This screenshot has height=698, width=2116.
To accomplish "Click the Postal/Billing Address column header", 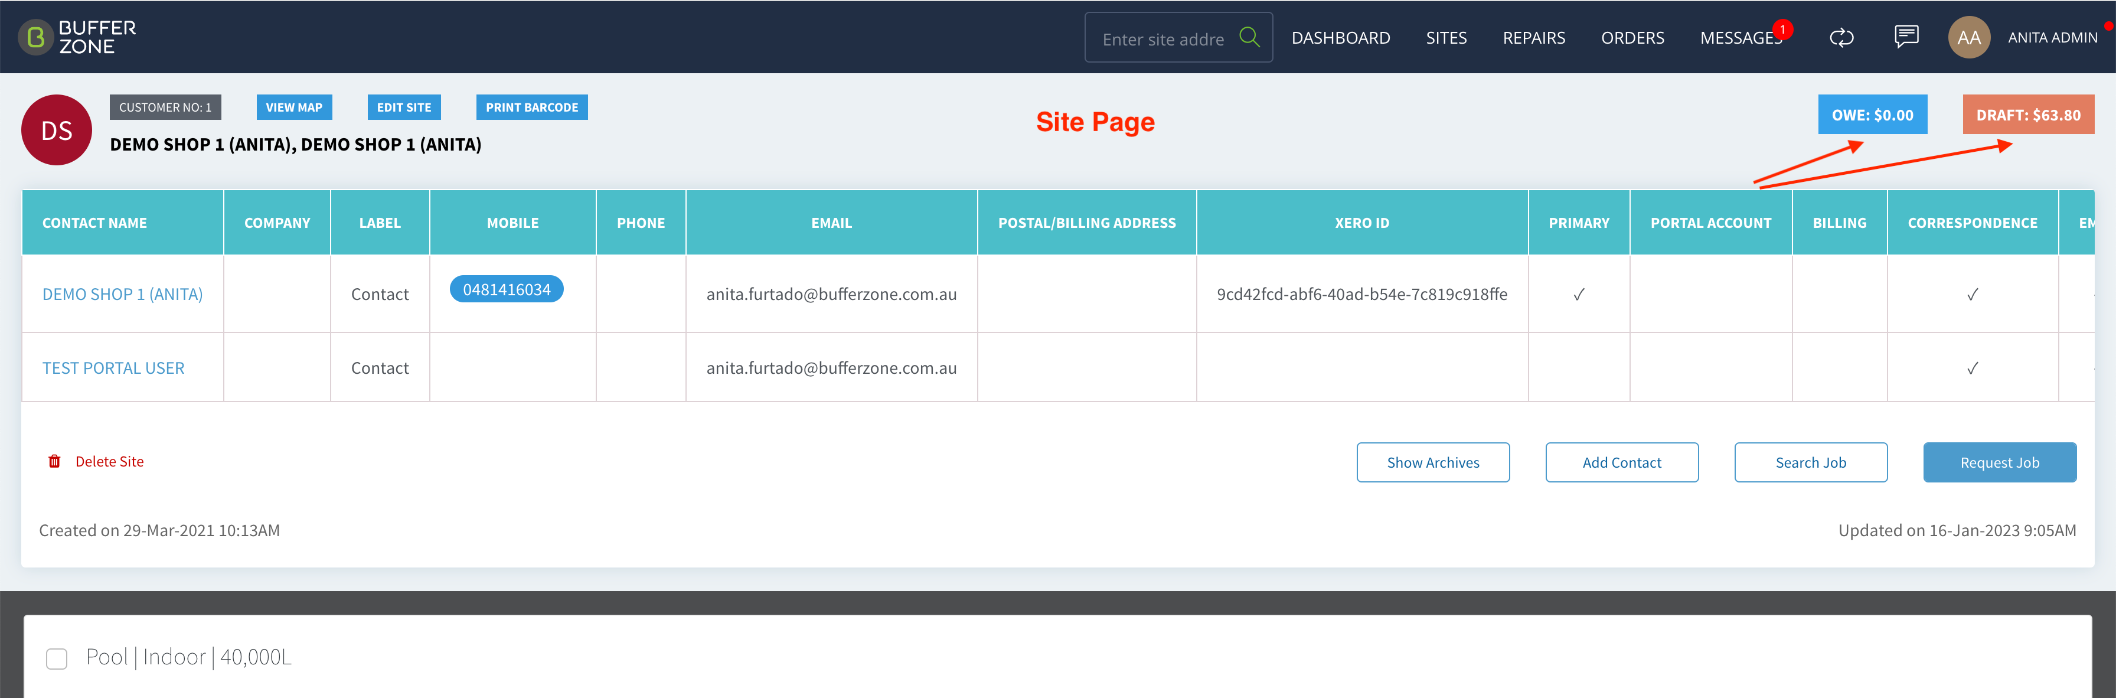I will coord(1087,223).
